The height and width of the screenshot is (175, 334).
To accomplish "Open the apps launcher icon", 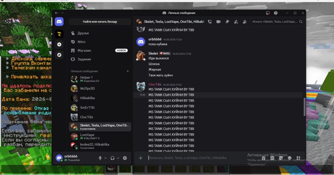I will click(298, 158).
